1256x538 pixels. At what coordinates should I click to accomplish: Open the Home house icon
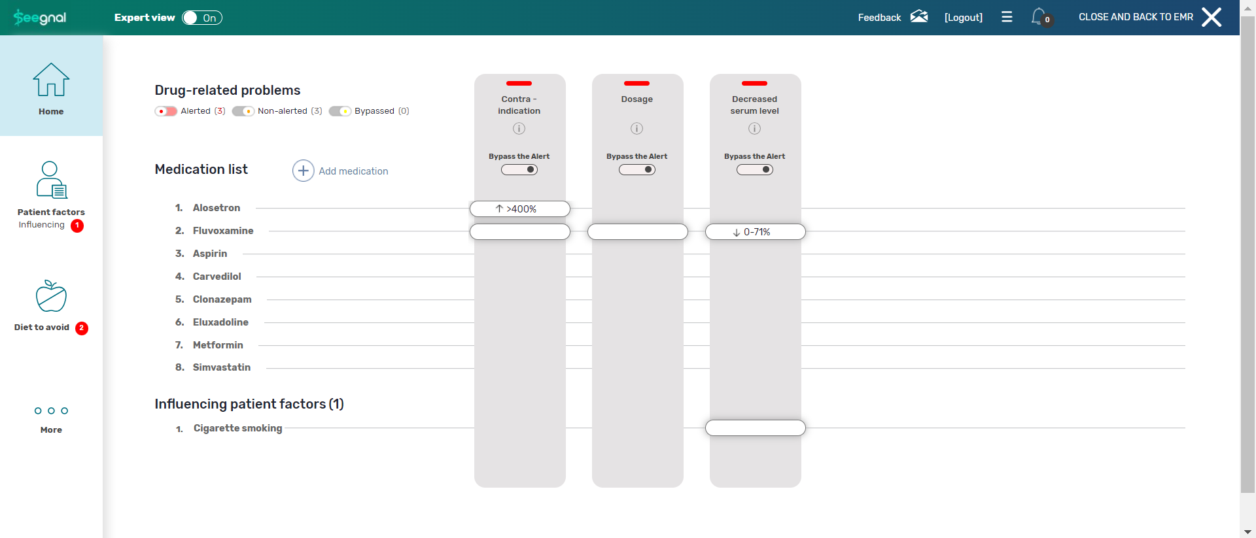pyautogui.click(x=51, y=80)
